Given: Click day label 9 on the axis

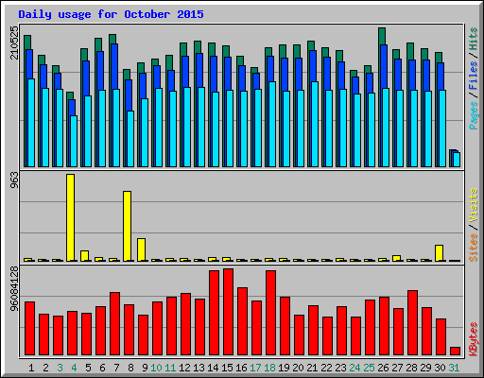Looking at the screenshot, I should point(145,368).
